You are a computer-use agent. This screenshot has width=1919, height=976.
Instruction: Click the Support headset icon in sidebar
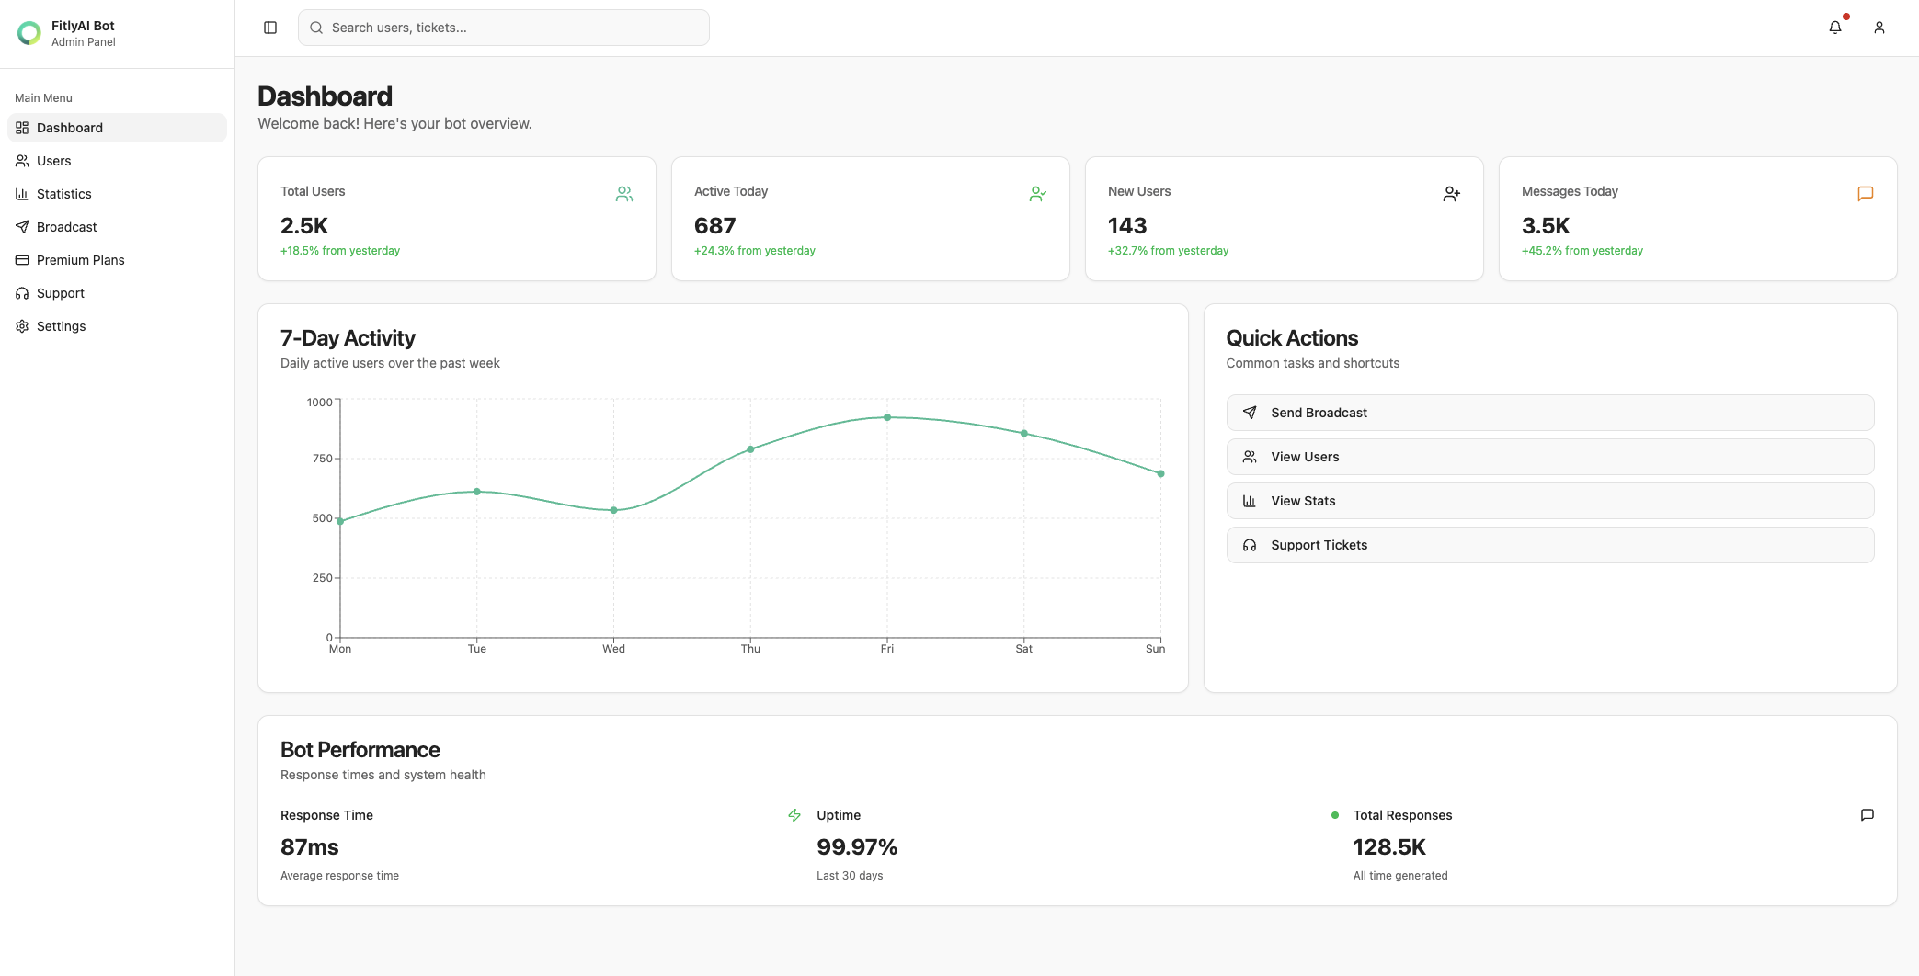[x=22, y=293]
